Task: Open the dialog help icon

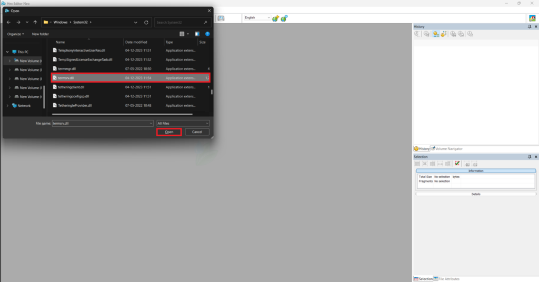Action: click(207, 34)
